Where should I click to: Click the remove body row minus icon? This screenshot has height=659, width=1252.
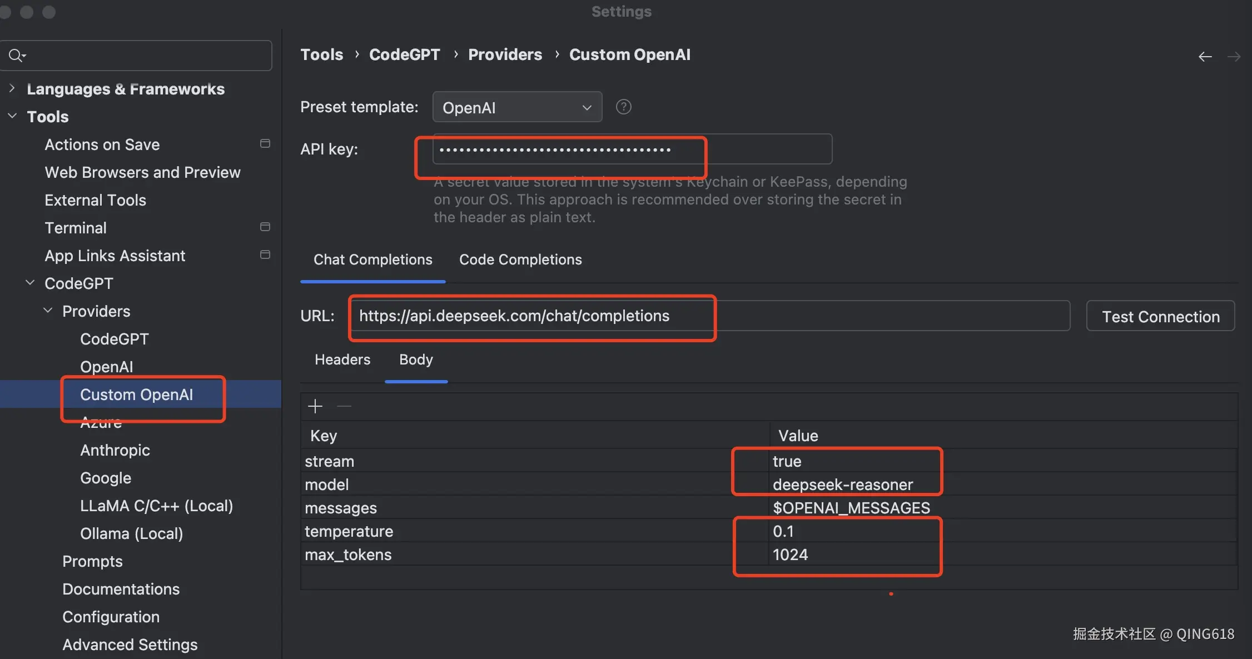tap(344, 406)
